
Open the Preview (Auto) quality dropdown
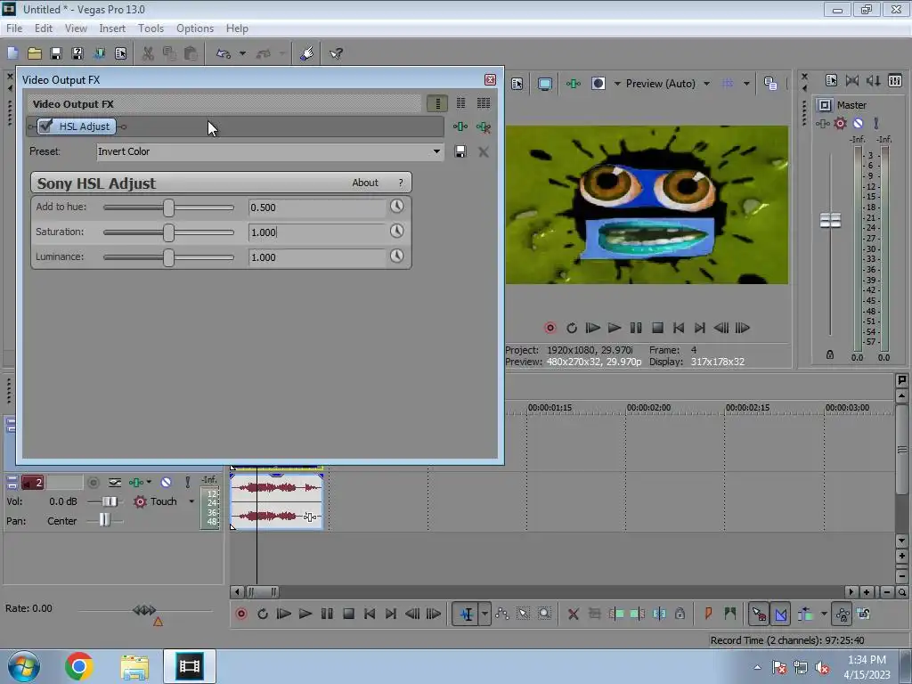point(668,84)
